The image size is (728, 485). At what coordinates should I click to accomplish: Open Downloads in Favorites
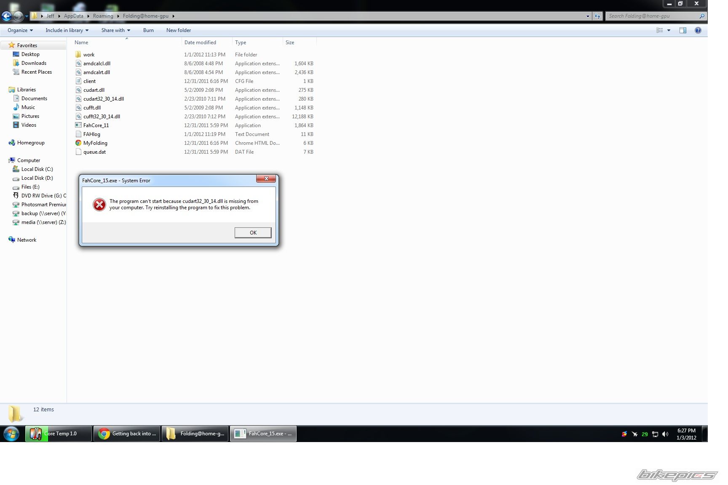[x=34, y=63]
